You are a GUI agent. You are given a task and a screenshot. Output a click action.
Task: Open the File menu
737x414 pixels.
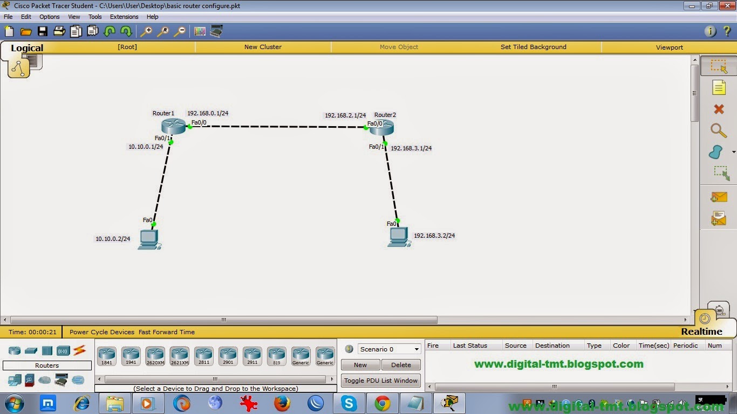8,17
